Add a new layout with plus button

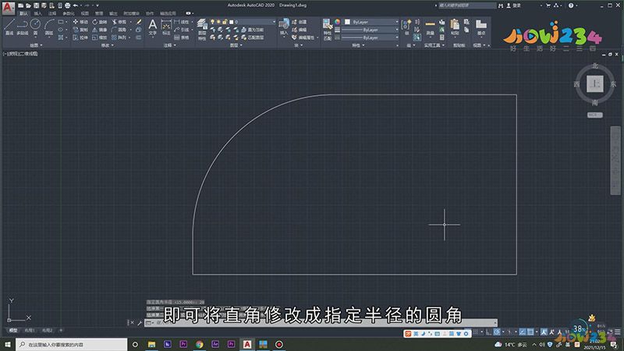tap(61, 330)
